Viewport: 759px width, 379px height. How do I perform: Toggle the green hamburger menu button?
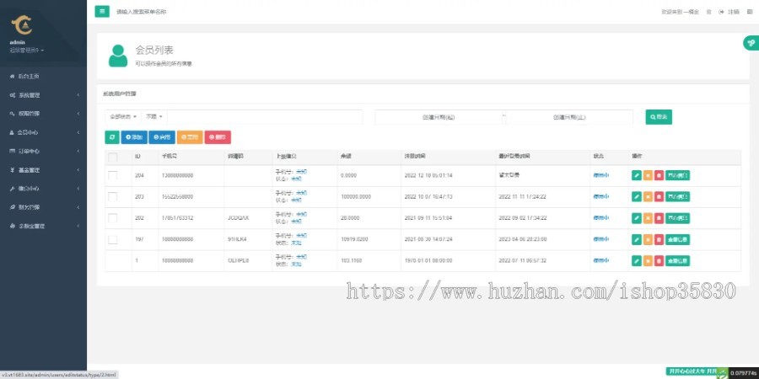click(x=102, y=11)
